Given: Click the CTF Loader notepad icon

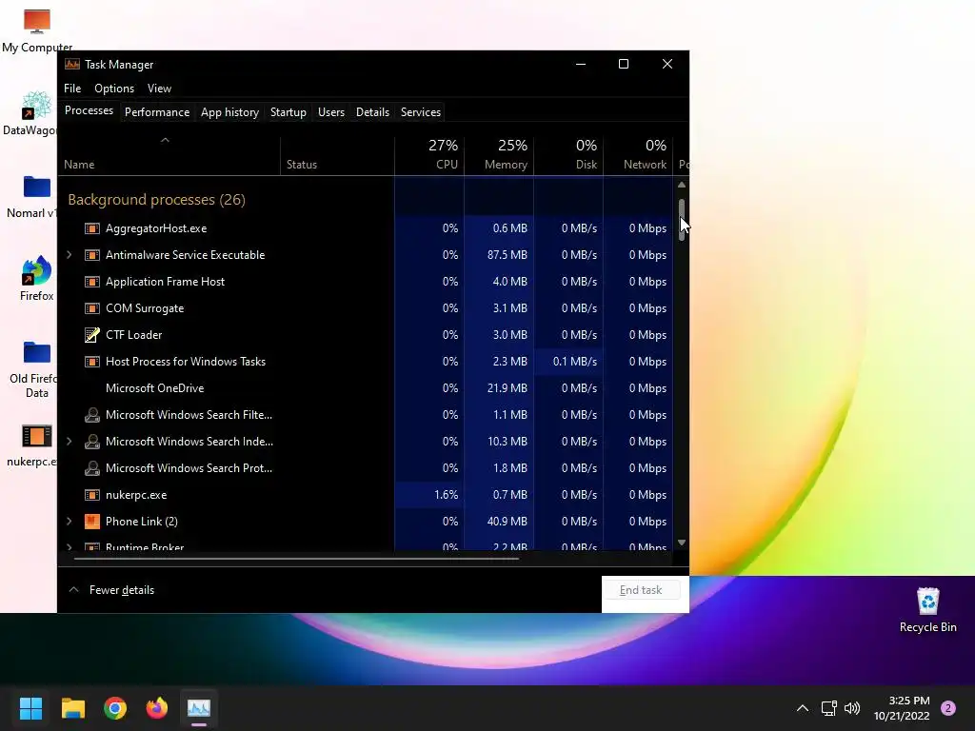Looking at the screenshot, I should [x=92, y=335].
